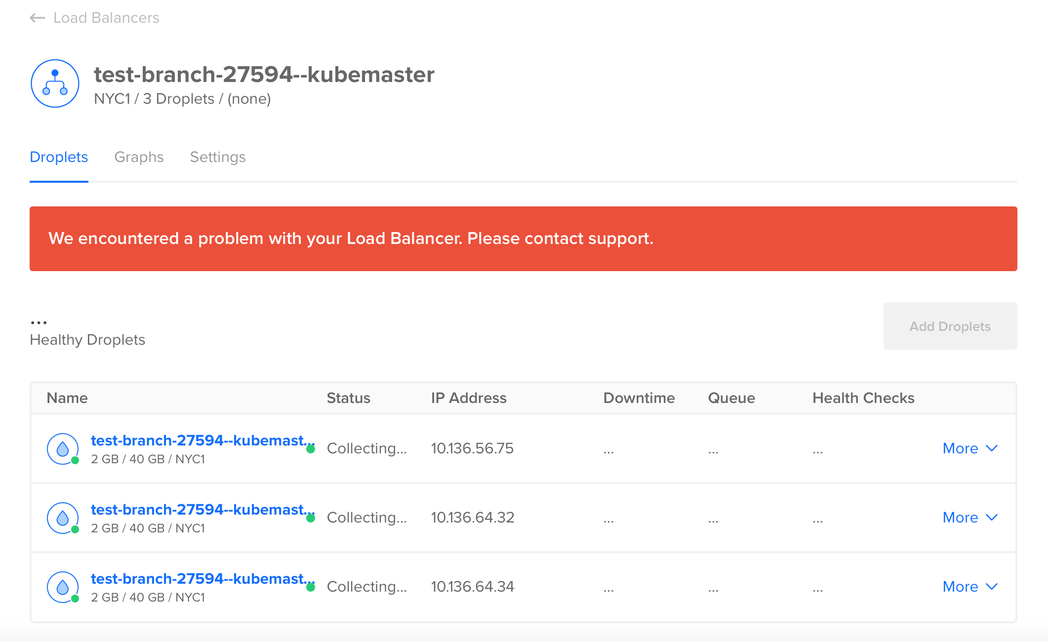Open droplet name link for 10.136.56.75

click(x=202, y=440)
